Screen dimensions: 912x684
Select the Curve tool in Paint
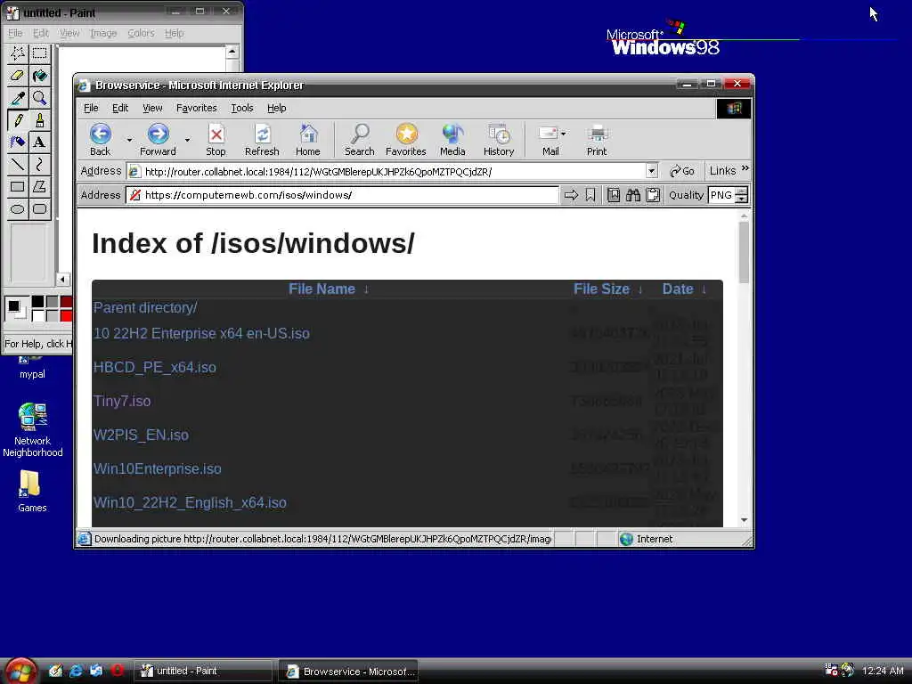click(x=39, y=164)
